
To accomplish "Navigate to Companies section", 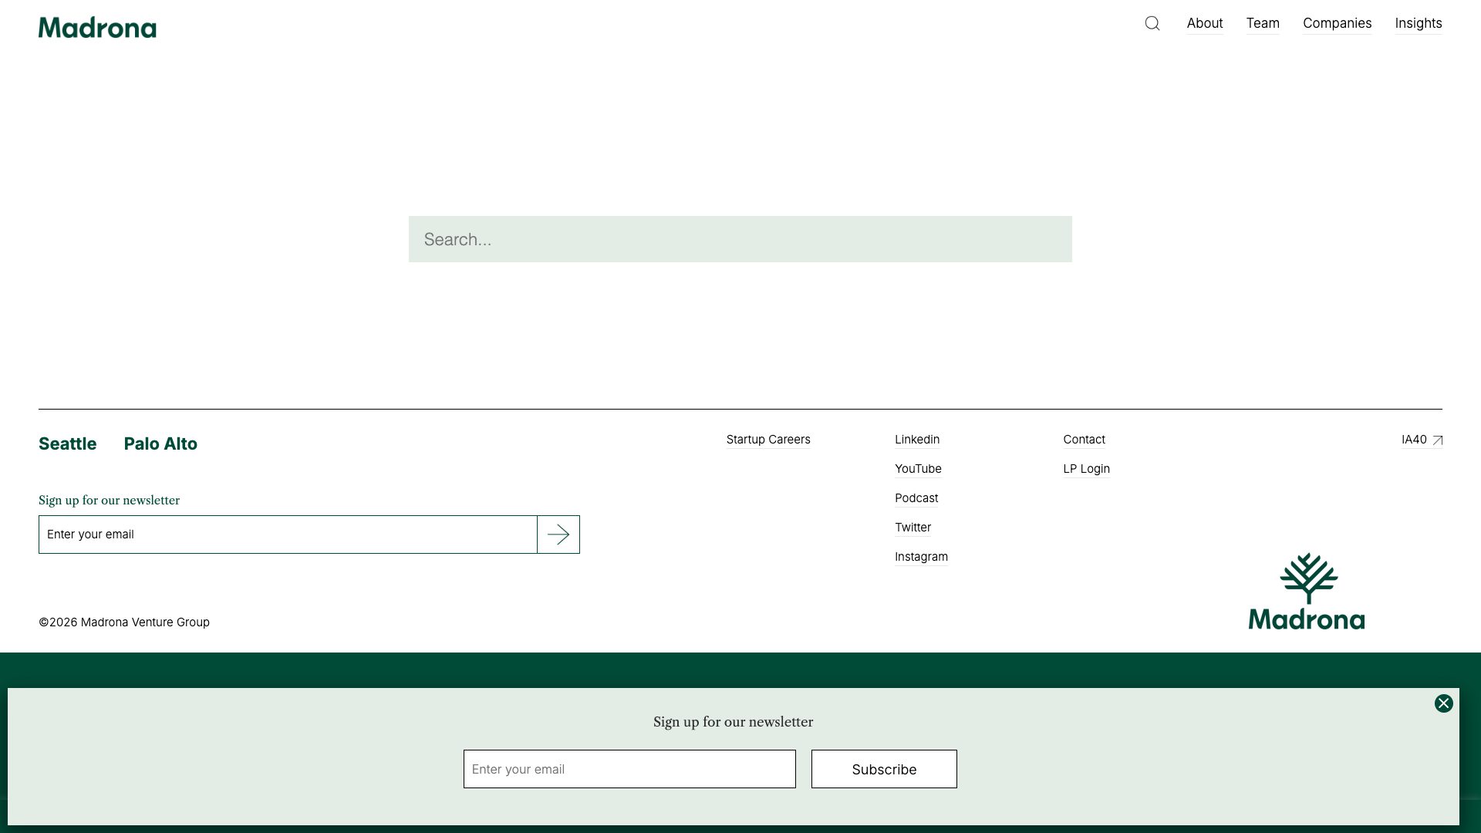I will [x=1337, y=23].
